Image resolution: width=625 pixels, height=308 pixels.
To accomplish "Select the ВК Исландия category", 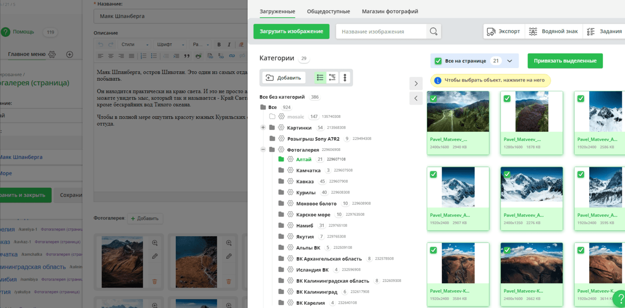I will (x=312, y=270).
